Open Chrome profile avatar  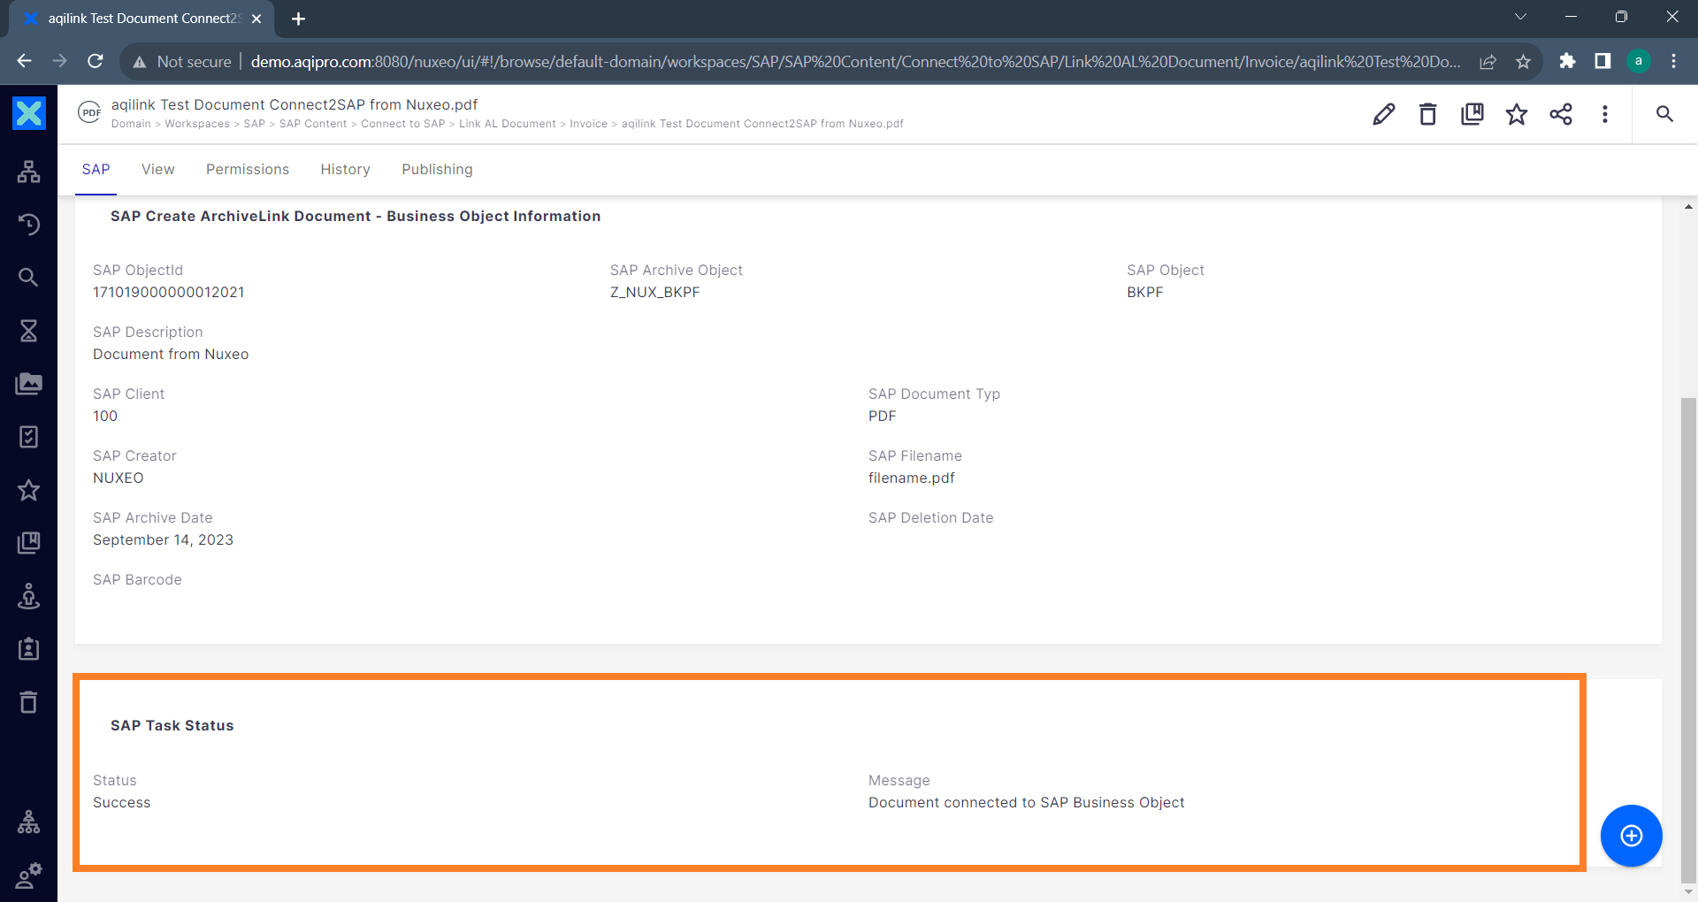[x=1639, y=61]
